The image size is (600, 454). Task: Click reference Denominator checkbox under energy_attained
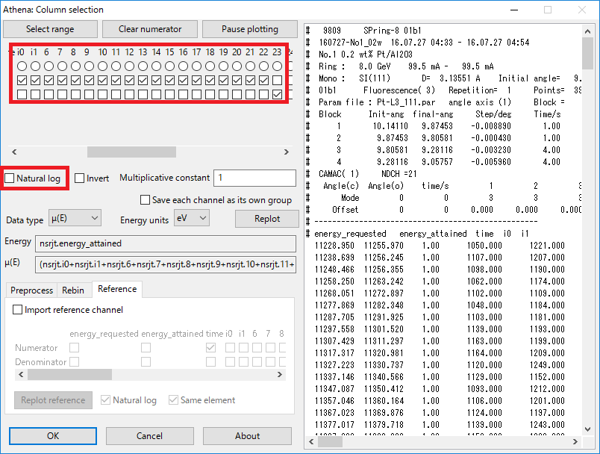146,361
